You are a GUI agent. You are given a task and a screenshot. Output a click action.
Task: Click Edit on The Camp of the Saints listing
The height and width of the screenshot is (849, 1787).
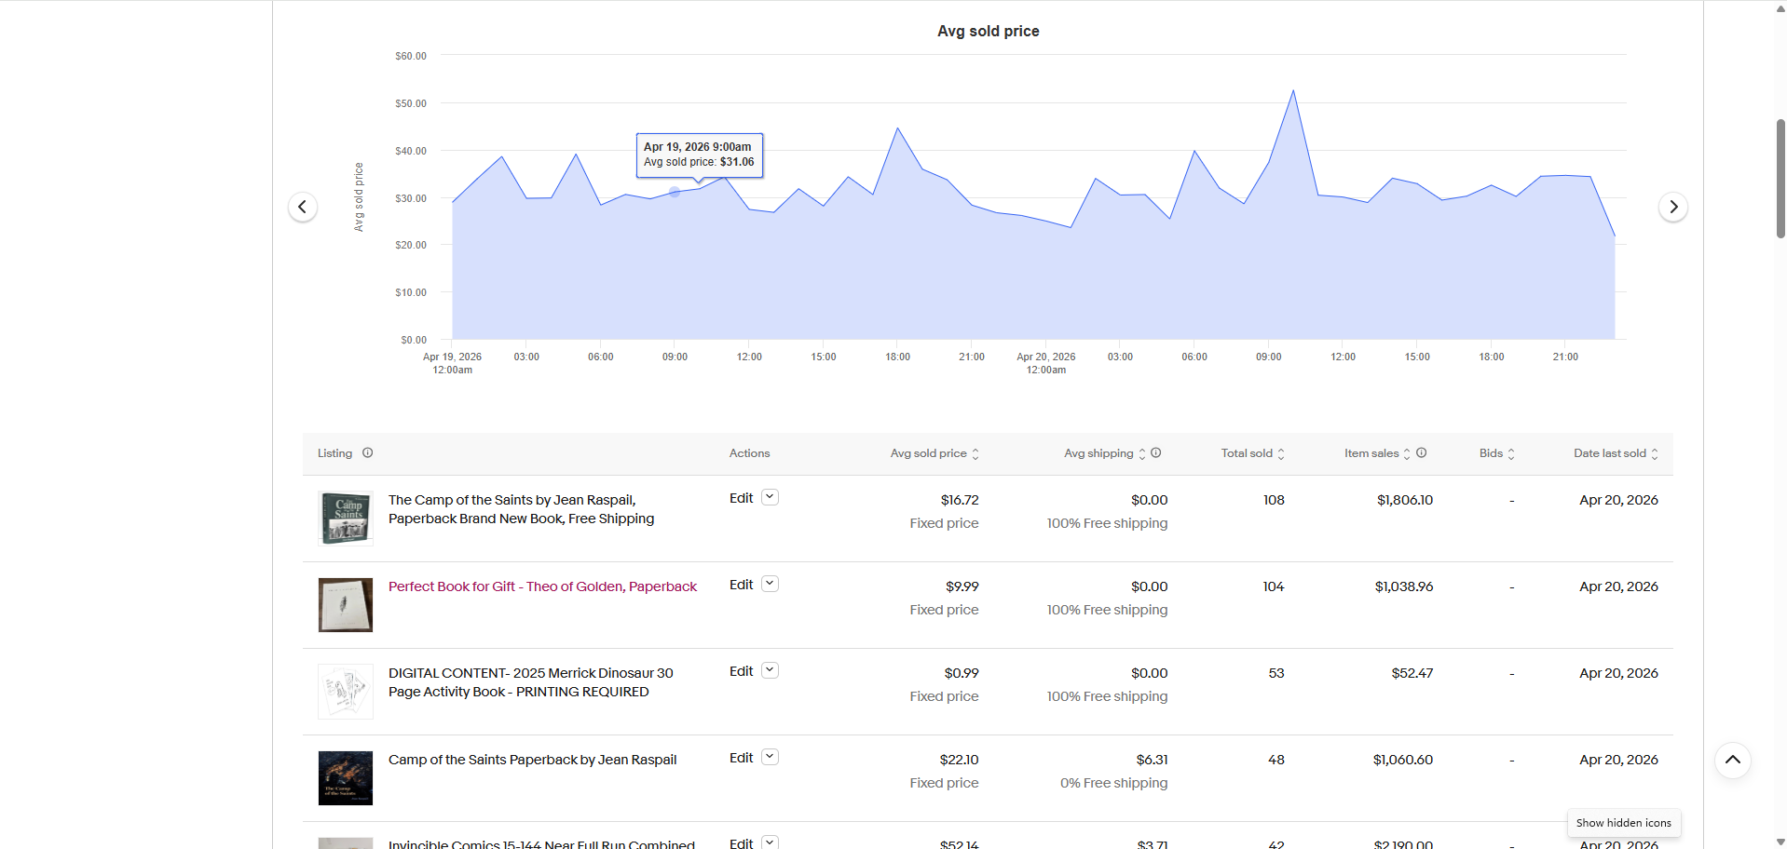[x=741, y=498]
